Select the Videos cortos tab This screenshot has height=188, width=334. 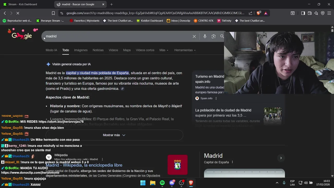[145, 50]
